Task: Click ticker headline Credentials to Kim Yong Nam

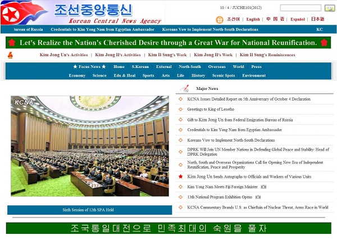Action: (103, 29)
